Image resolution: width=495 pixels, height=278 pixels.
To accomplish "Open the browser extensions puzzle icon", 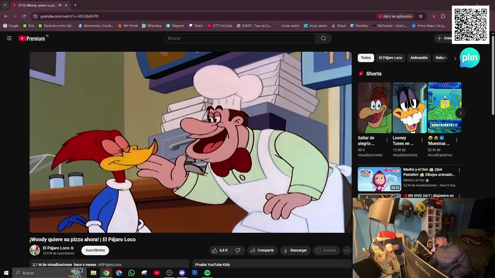I will 443,16.
